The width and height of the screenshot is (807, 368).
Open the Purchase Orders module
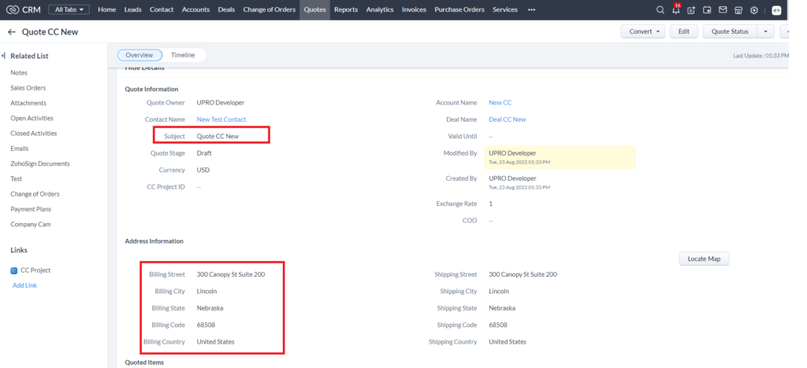pyautogui.click(x=459, y=9)
